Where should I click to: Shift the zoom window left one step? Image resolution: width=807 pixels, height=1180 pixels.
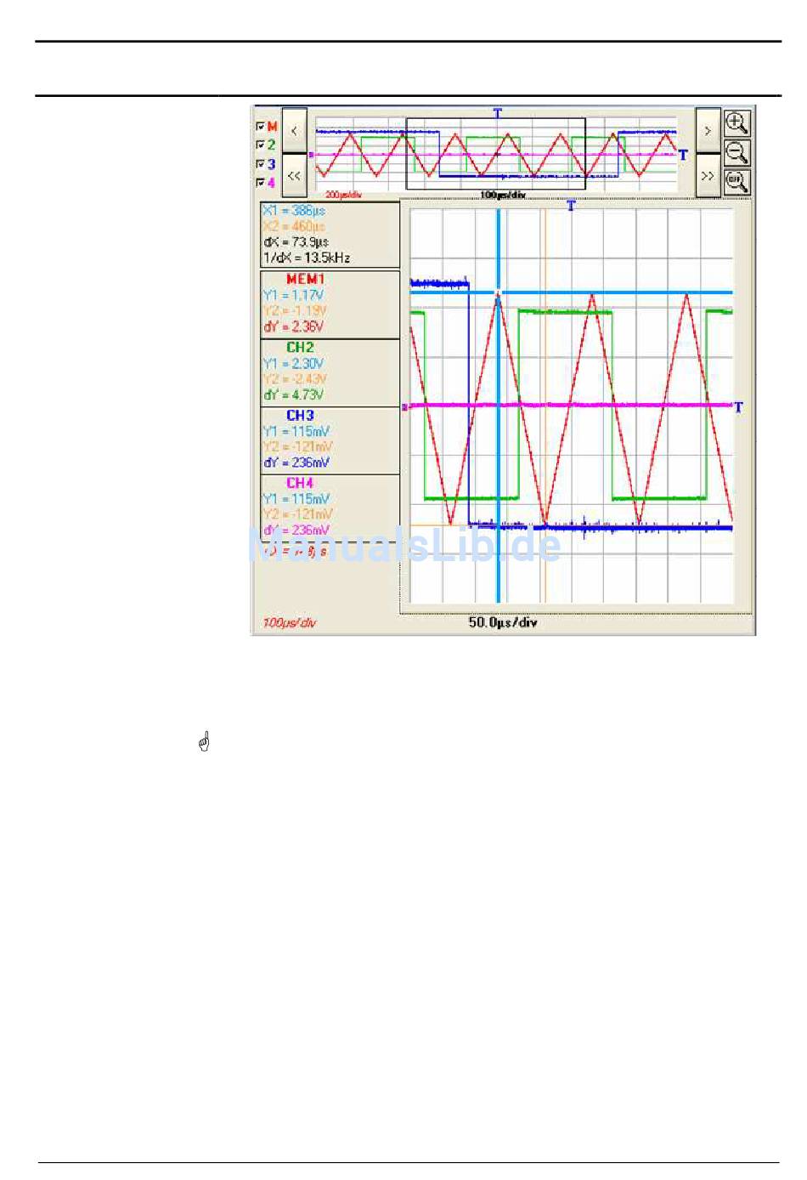click(x=294, y=131)
